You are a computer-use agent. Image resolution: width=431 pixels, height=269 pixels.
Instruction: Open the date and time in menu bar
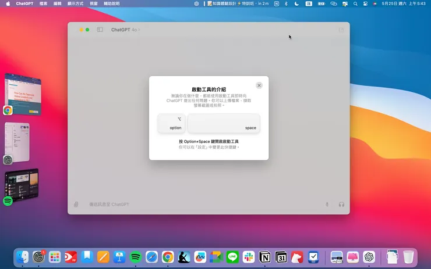click(x=404, y=3)
